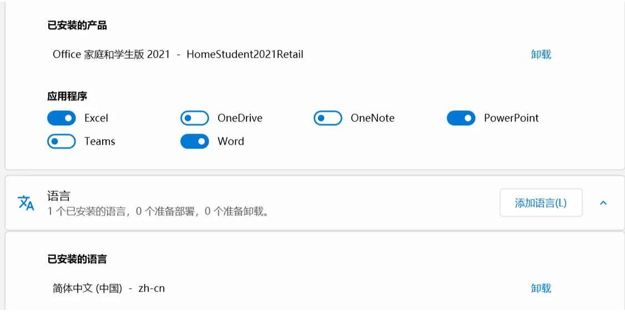Click the 已安装的产品 heading
Image resolution: width=625 pixels, height=312 pixels.
77,26
